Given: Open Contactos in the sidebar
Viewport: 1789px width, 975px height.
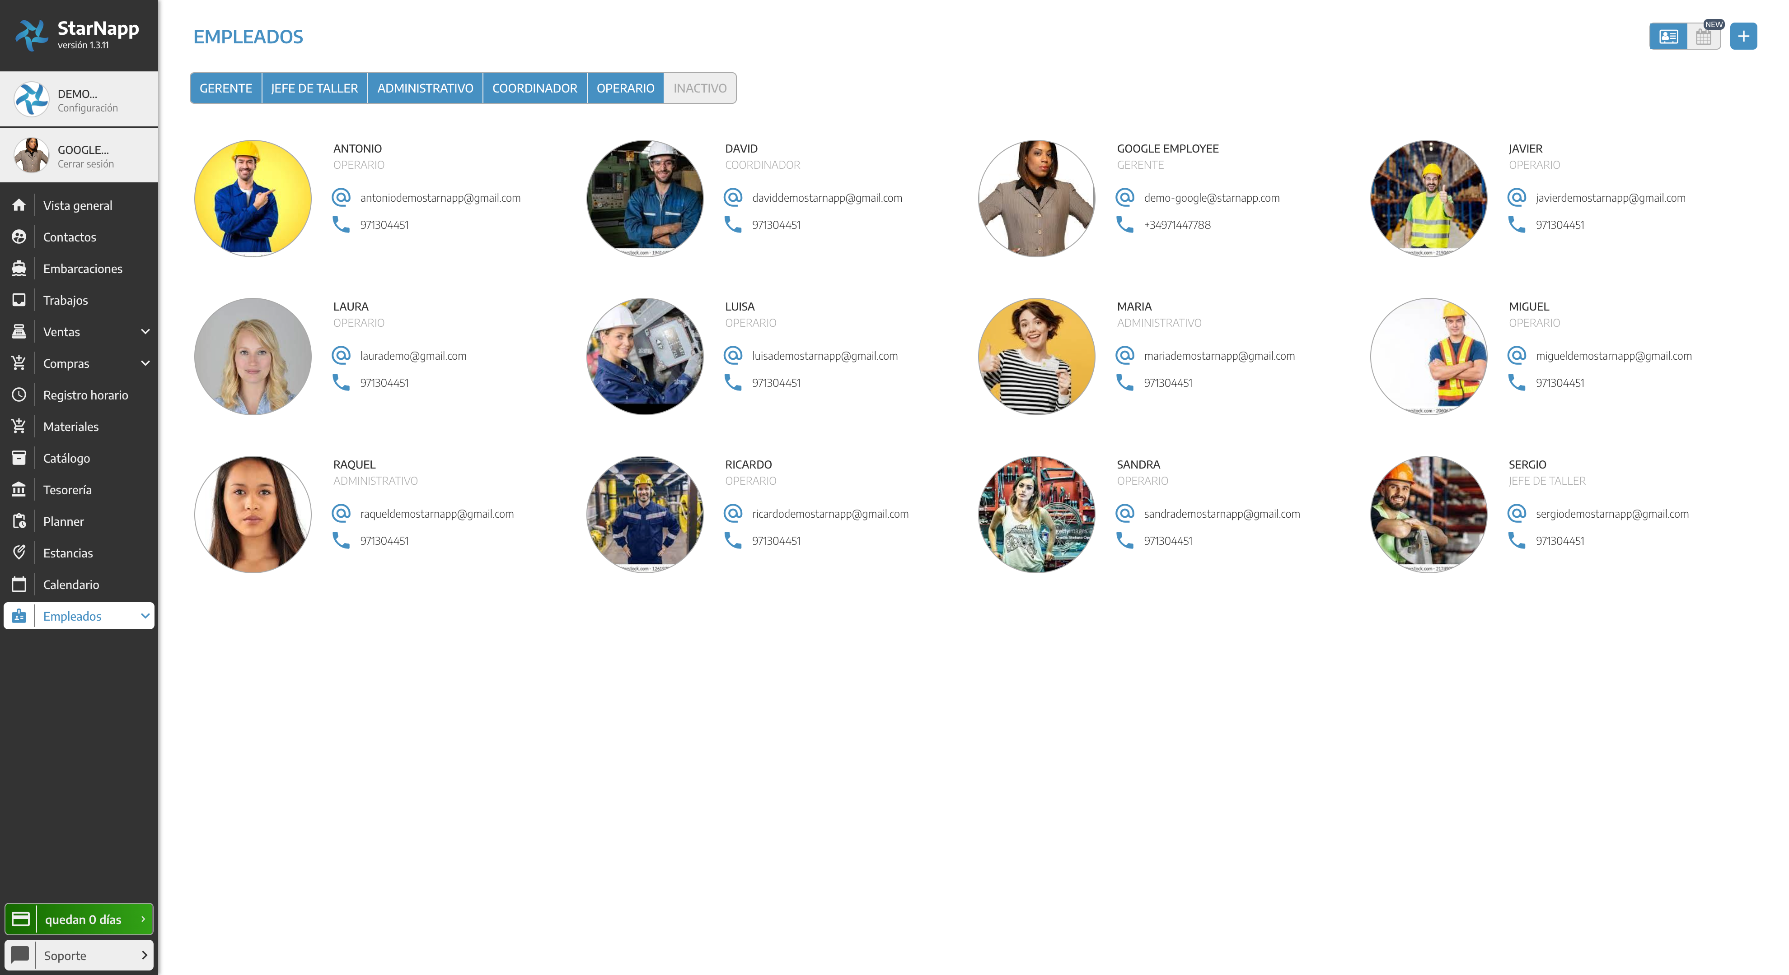Looking at the screenshot, I should coord(70,237).
